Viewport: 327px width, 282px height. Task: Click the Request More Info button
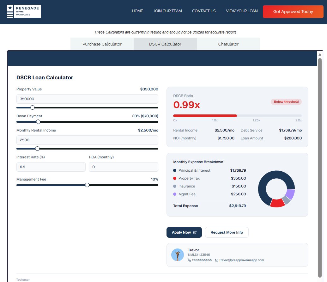pos(227,232)
